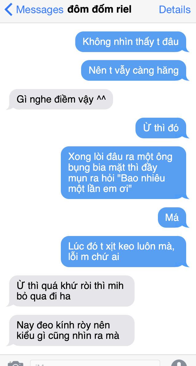
Task: Open the camera icon beside message field
Action: click(15, 364)
